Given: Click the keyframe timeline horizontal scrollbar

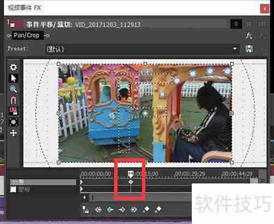Looking at the screenshot, I should [140, 198].
